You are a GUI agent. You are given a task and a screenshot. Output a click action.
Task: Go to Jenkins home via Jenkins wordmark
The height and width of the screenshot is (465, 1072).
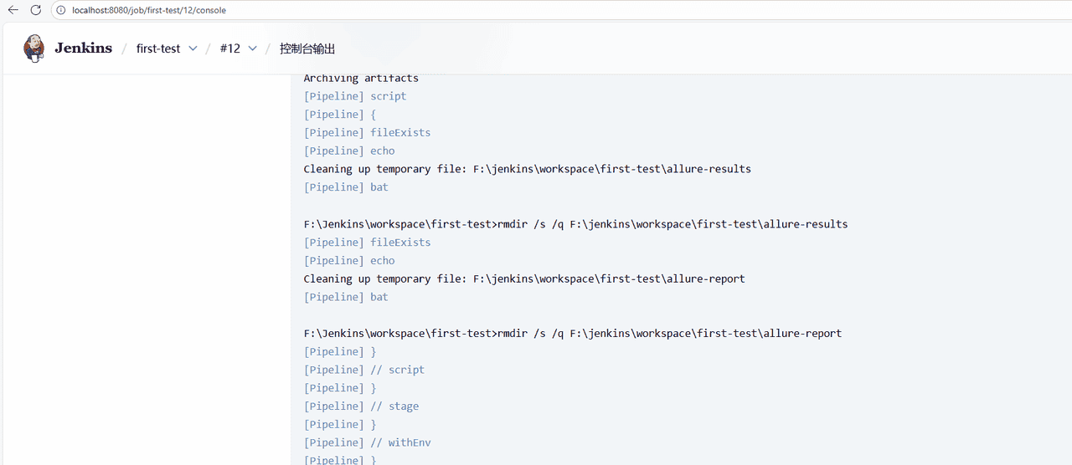coord(83,49)
